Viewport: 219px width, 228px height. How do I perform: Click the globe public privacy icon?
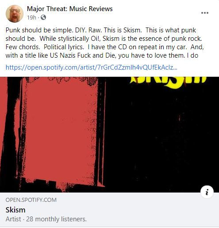pos(43,17)
